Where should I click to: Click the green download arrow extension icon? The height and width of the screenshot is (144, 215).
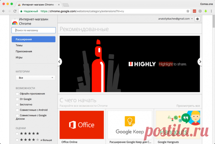click(206, 11)
